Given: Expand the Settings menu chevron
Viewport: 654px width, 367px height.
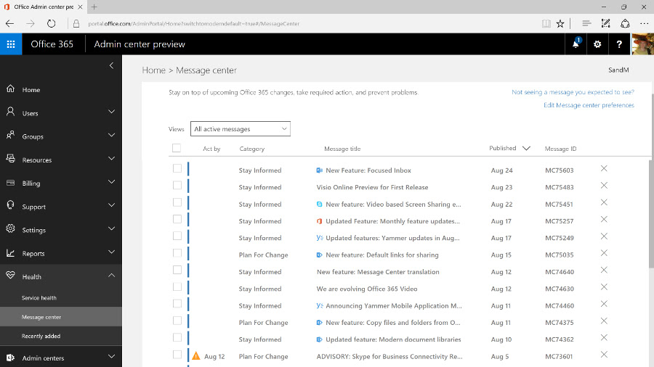Looking at the screenshot, I should [111, 228].
